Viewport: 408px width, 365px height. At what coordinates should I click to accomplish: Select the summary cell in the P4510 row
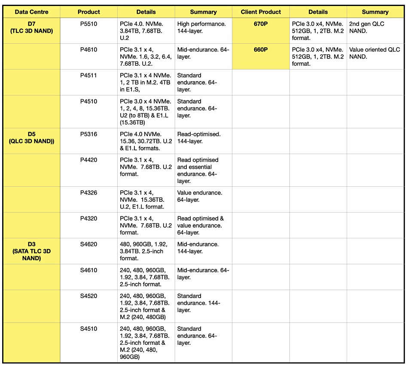204,112
